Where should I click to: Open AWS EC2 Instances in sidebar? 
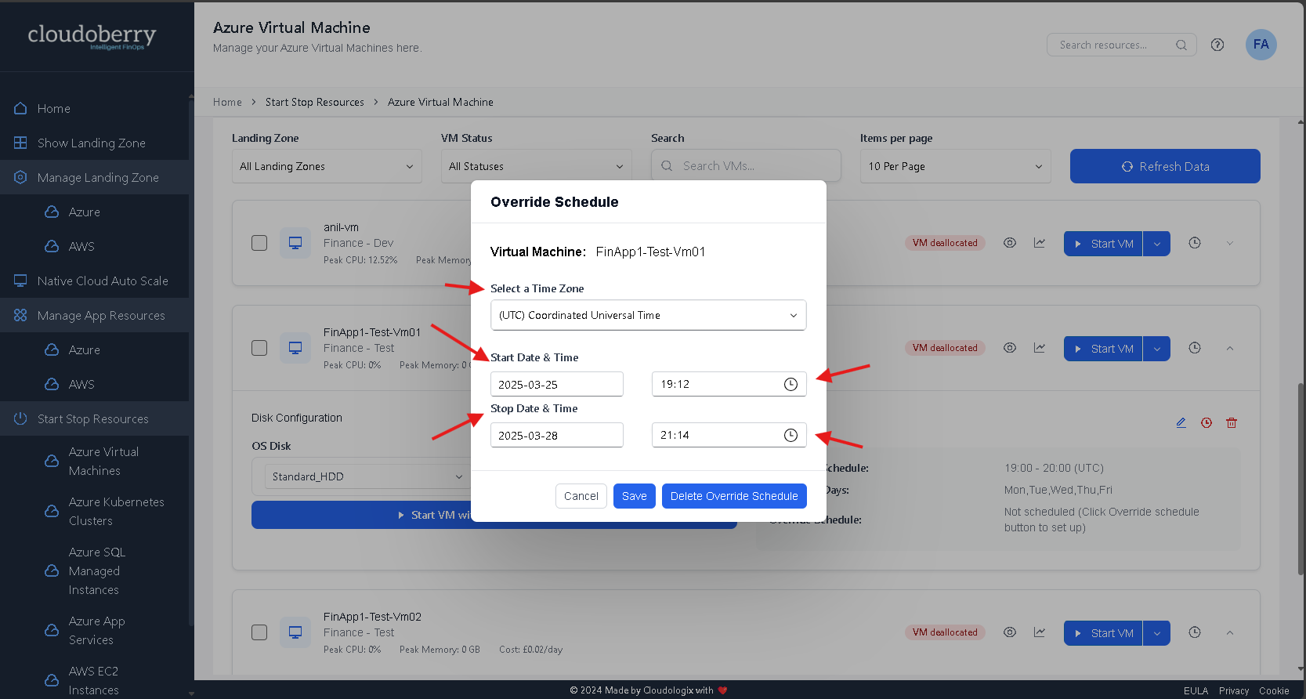click(94, 680)
